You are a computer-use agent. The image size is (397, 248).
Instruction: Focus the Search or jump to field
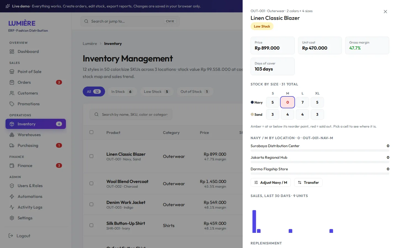point(130,21)
